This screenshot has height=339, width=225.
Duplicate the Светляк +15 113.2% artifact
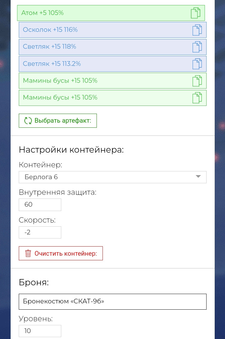click(197, 64)
